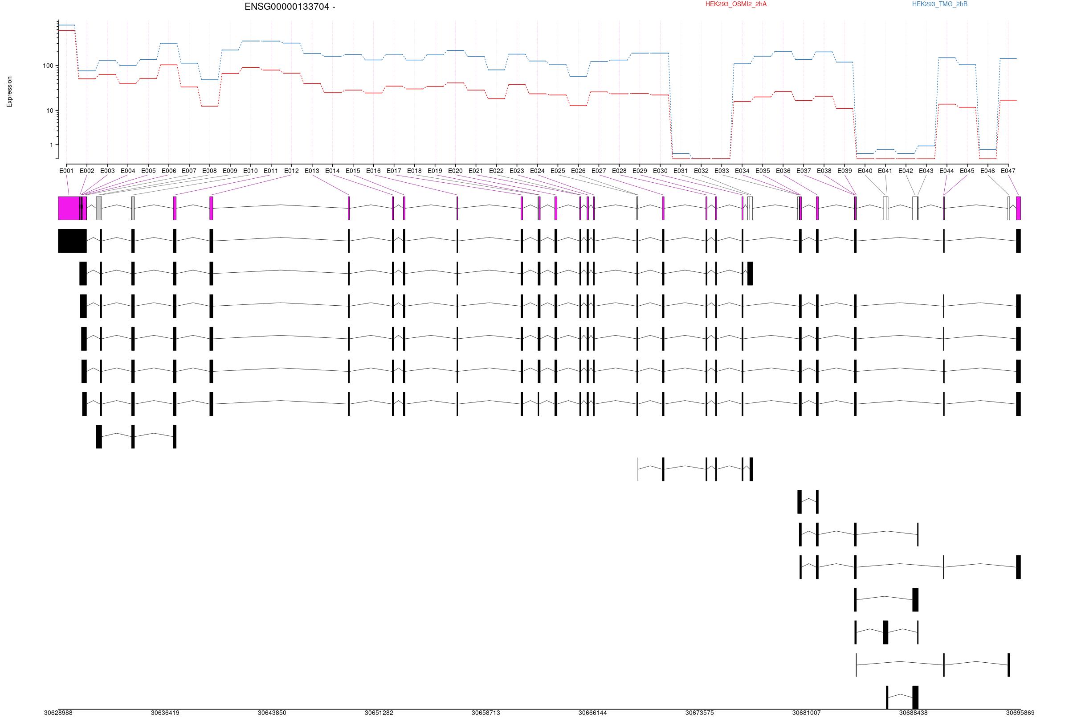This screenshot has height=722, width=1069.
Task: Click exon label E014
Action: (333, 171)
